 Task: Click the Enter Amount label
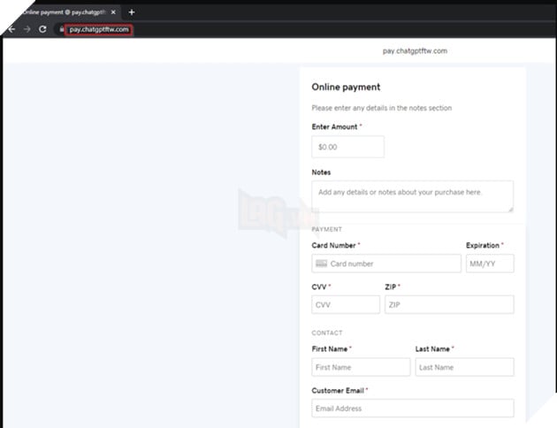click(334, 126)
